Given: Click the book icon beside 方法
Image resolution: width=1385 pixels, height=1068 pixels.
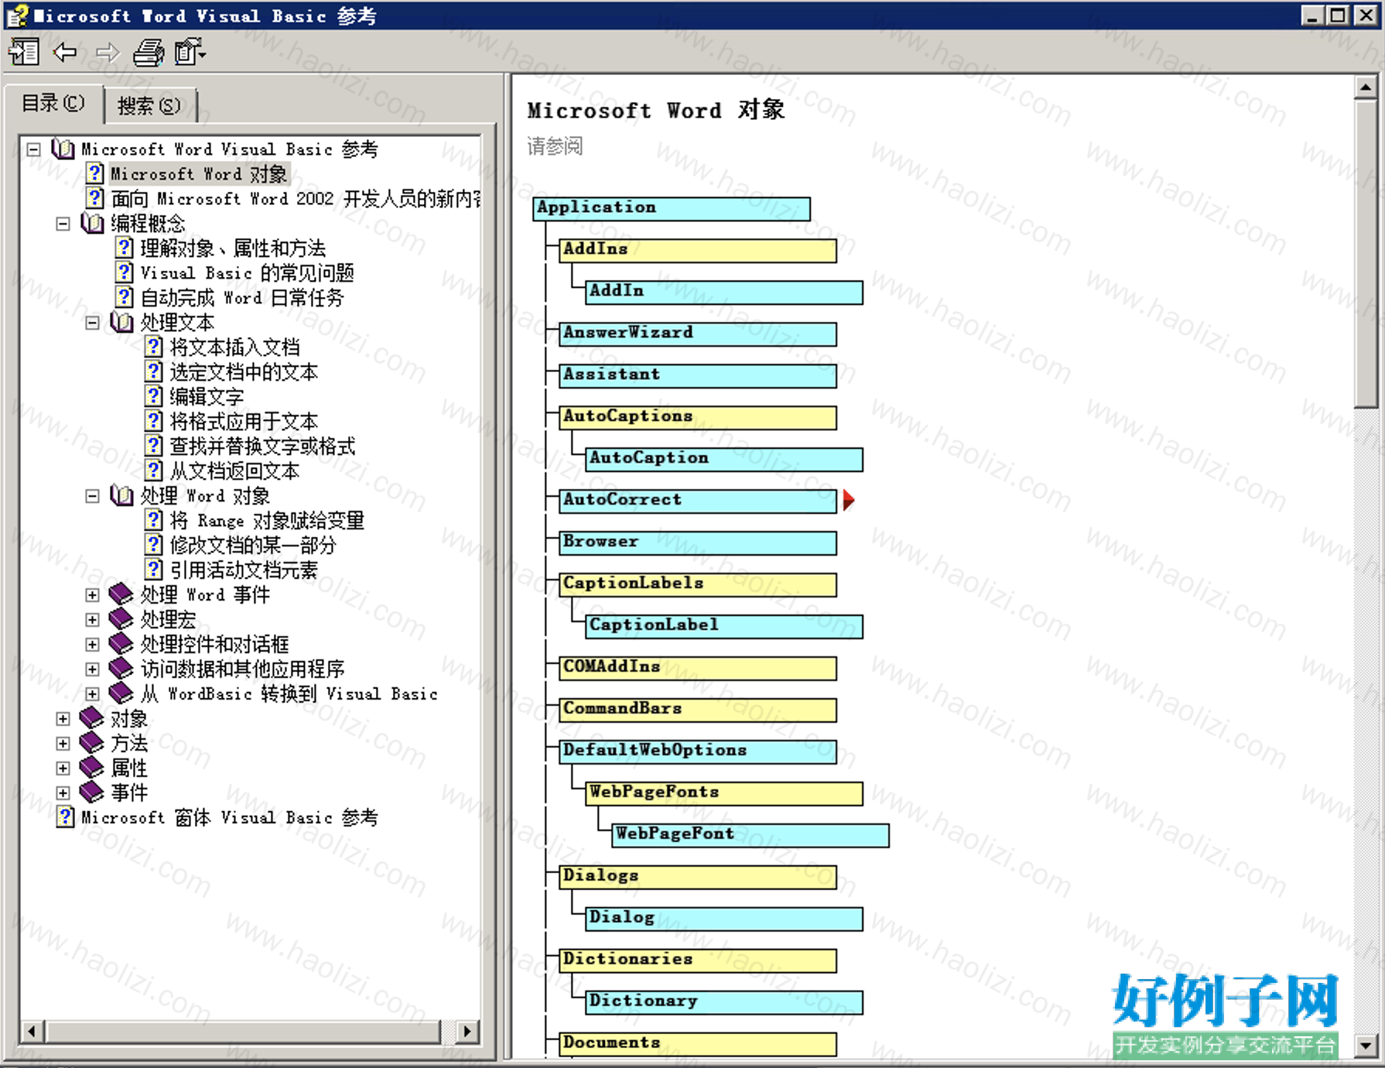Looking at the screenshot, I should pyautogui.click(x=91, y=743).
